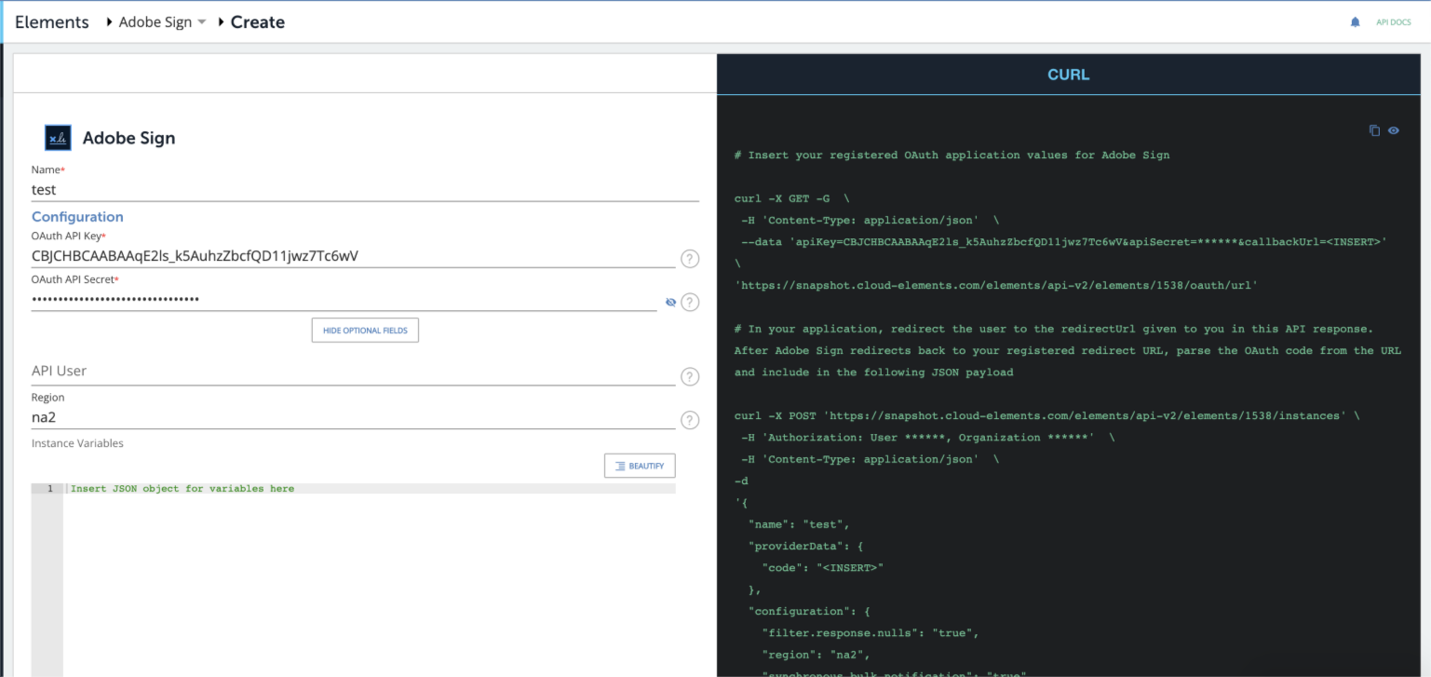Open help for OAuth API Key
The image size is (1431, 677).
tap(690, 259)
